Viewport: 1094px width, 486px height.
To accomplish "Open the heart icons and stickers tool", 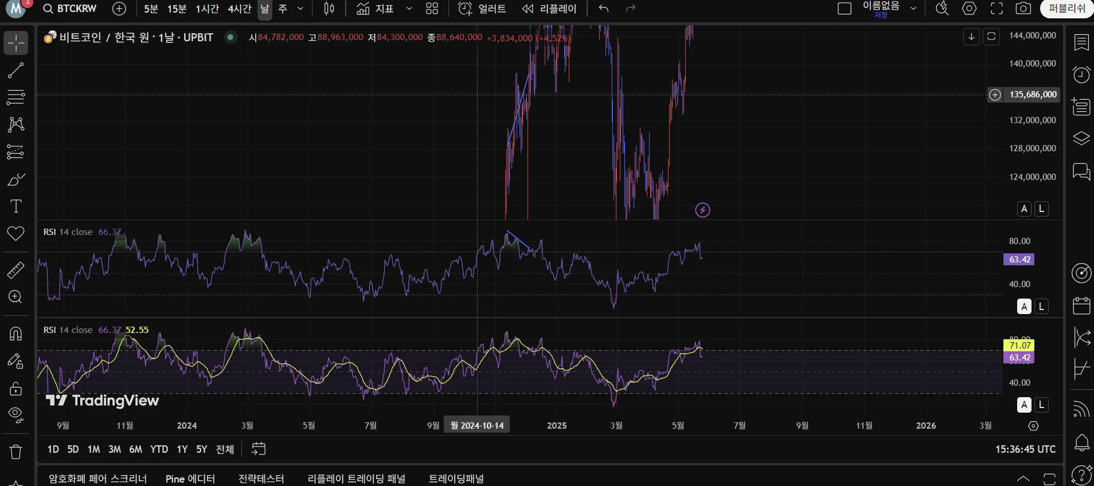I will point(15,233).
